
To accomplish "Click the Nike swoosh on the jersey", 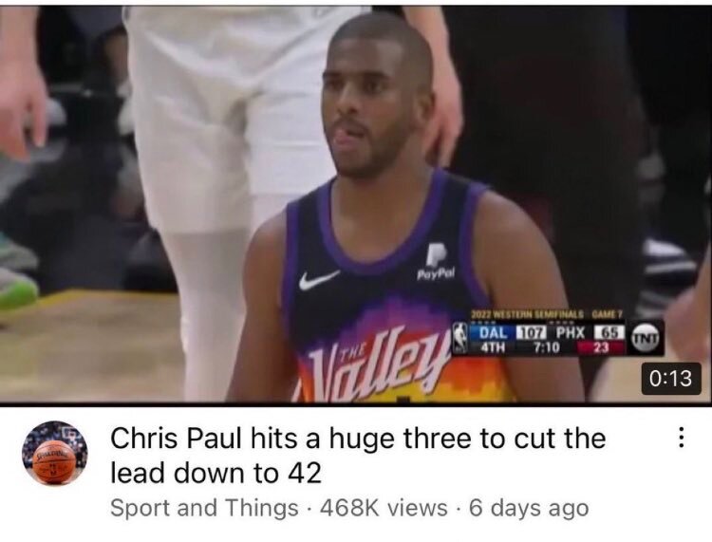I will click(x=319, y=279).
